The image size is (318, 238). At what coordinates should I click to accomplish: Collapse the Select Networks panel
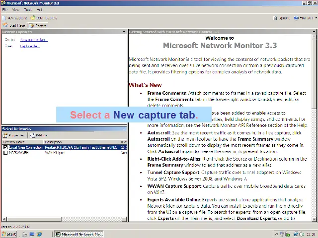click(x=124, y=129)
